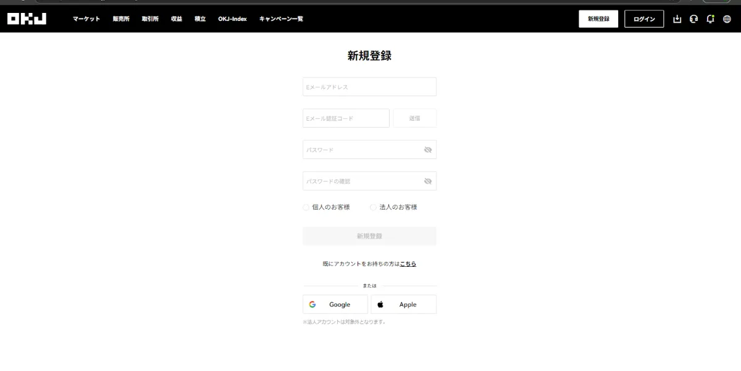Focus the Eメールアドレス input field
The height and width of the screenshot is (371, 741).
pyautogui.click(x=369, y=87)
